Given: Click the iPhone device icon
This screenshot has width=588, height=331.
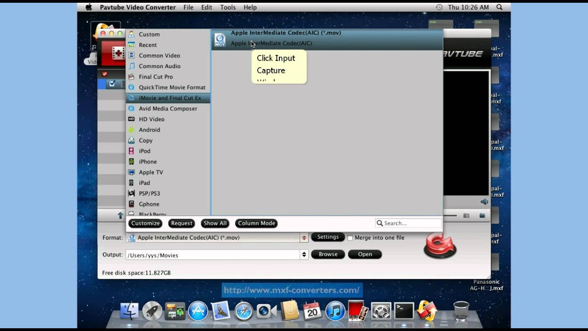Looking at the screenshot, I should [x=131, y=161].
